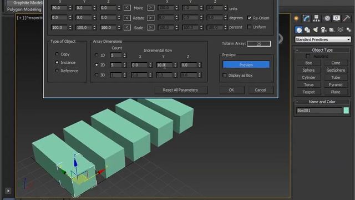Select the Geometry category icon

[299, 29]
